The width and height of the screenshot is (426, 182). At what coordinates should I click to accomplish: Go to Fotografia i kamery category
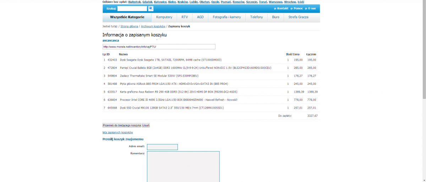(226, 17)
